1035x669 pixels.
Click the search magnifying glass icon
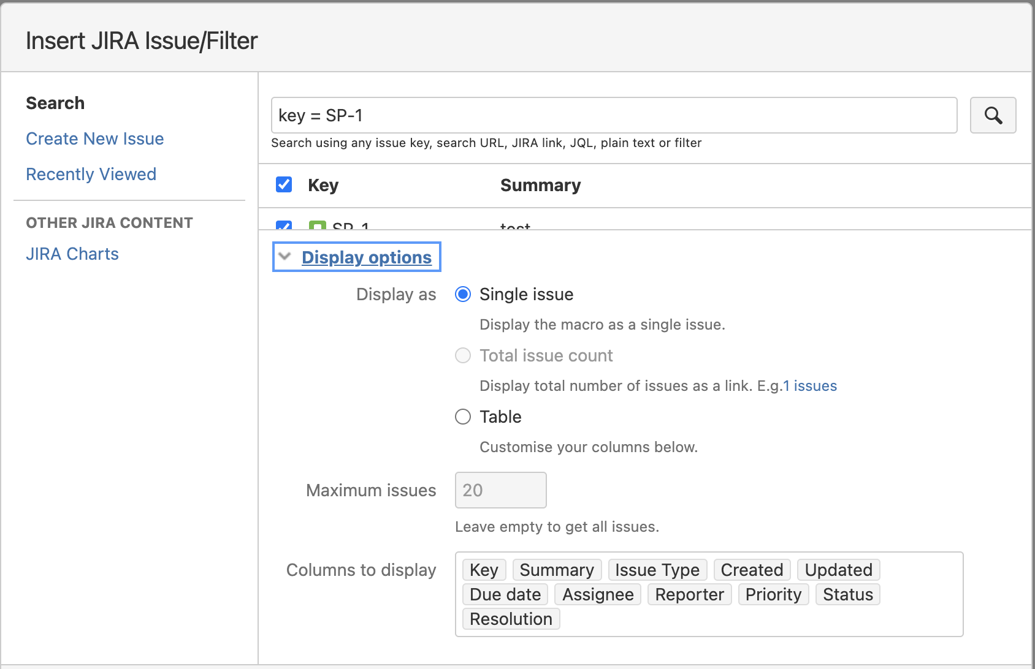[992, 115]
